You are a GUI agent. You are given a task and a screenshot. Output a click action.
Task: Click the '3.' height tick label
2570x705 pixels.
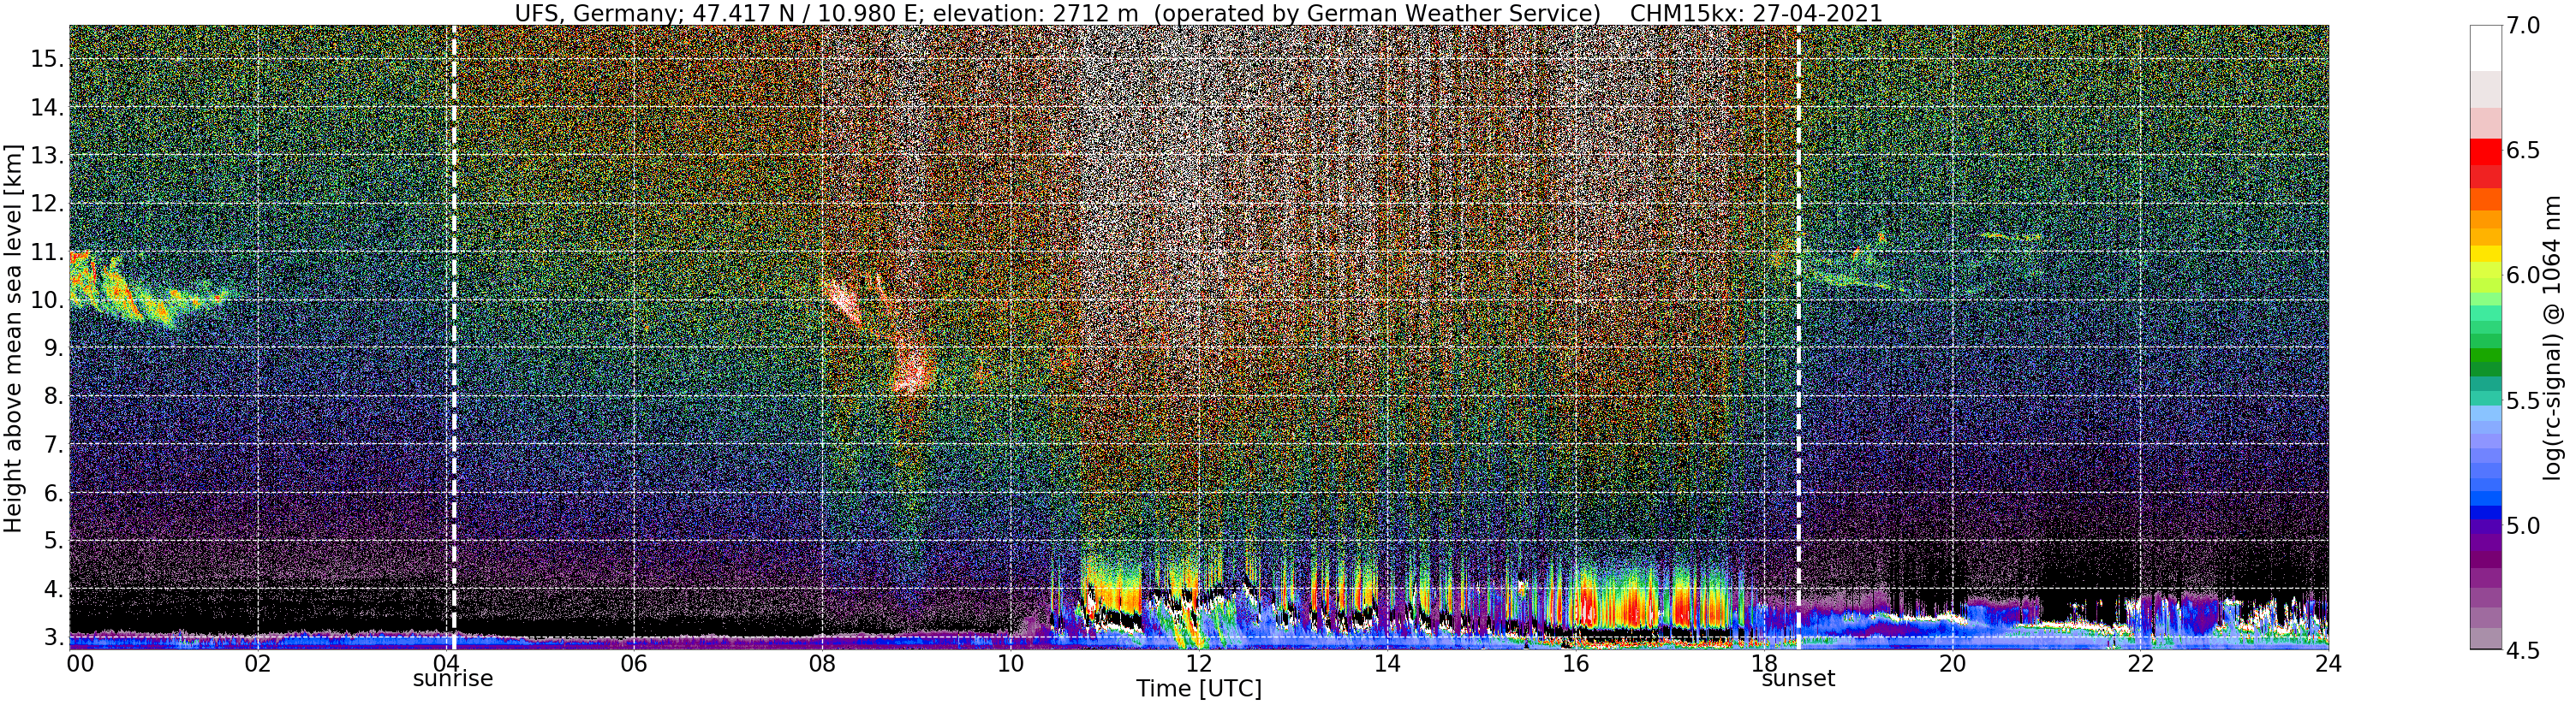pyautogui.click(x=54, y=637)
